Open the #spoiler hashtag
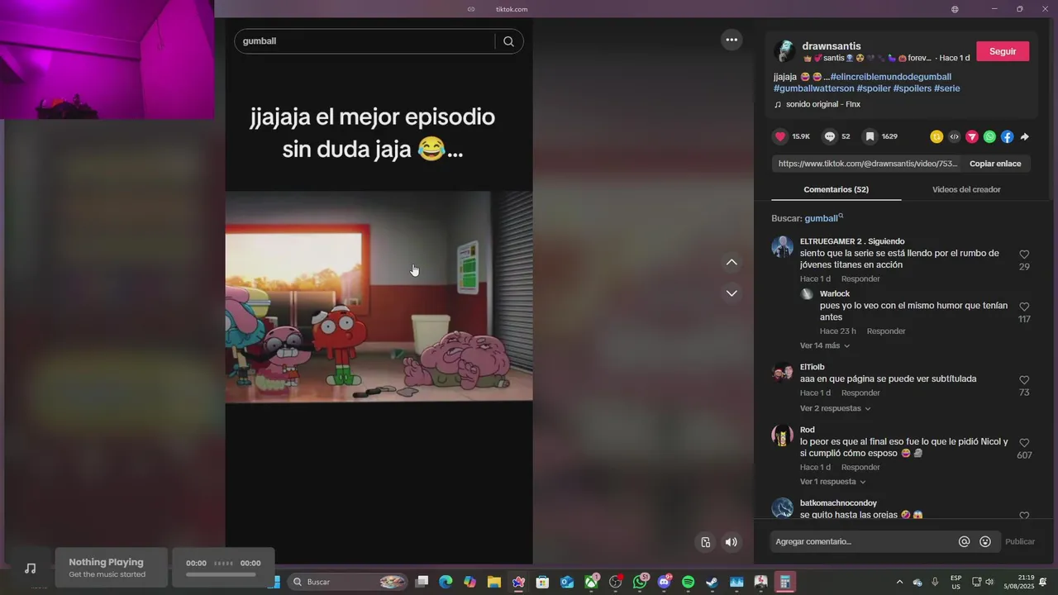 click(x=874, y=88)
